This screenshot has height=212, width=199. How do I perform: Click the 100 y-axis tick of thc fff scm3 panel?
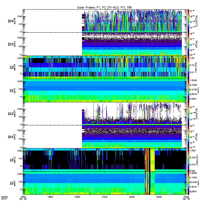point(21,139)
